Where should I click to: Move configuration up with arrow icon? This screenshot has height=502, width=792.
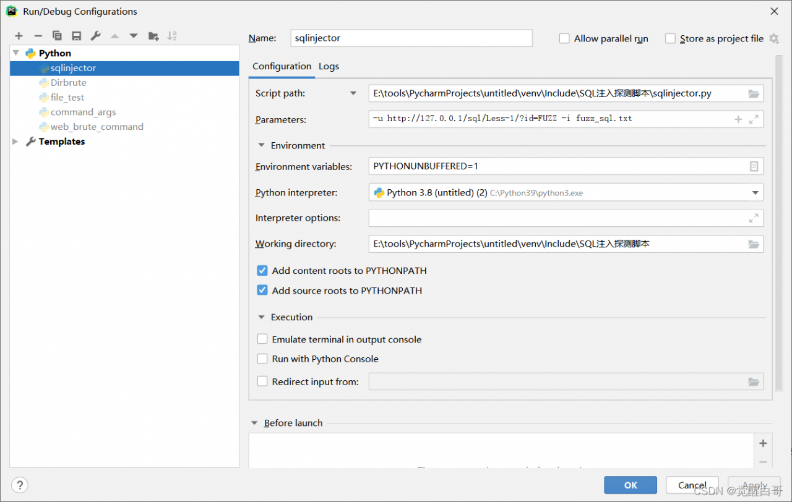[114, 36]
